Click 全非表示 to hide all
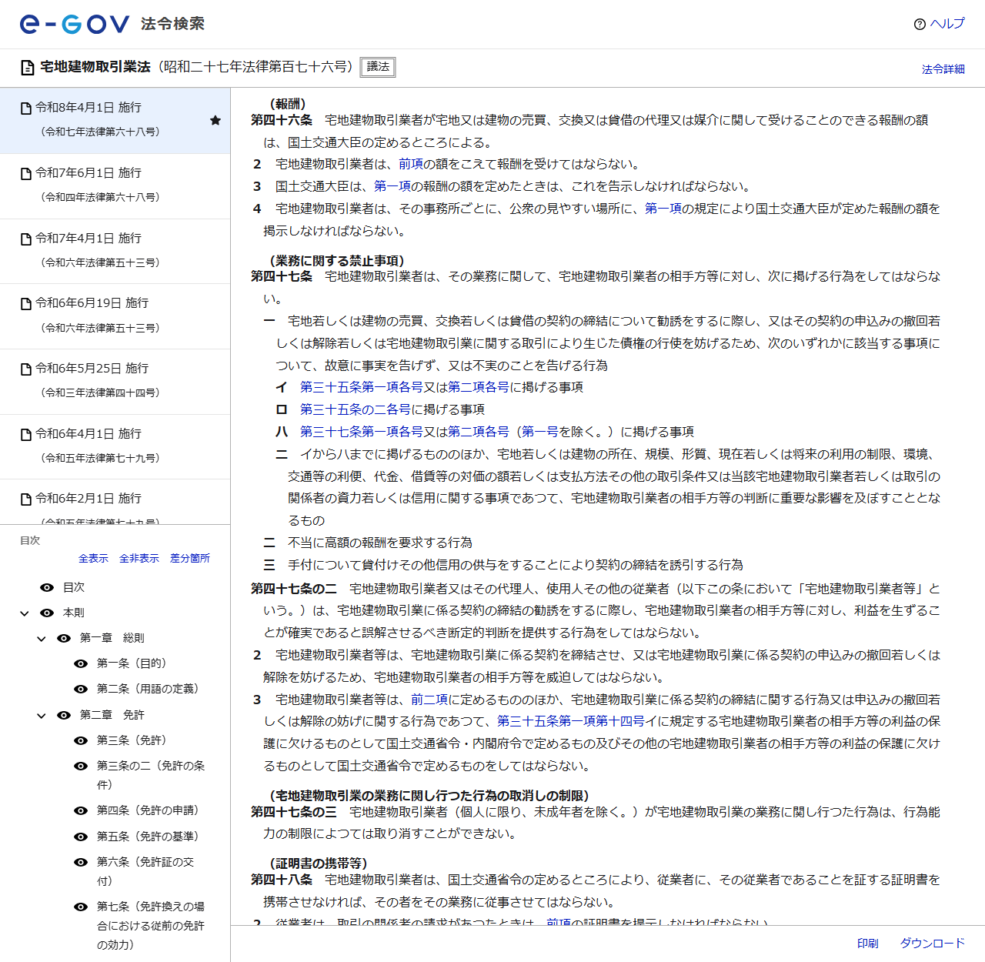 139,559
